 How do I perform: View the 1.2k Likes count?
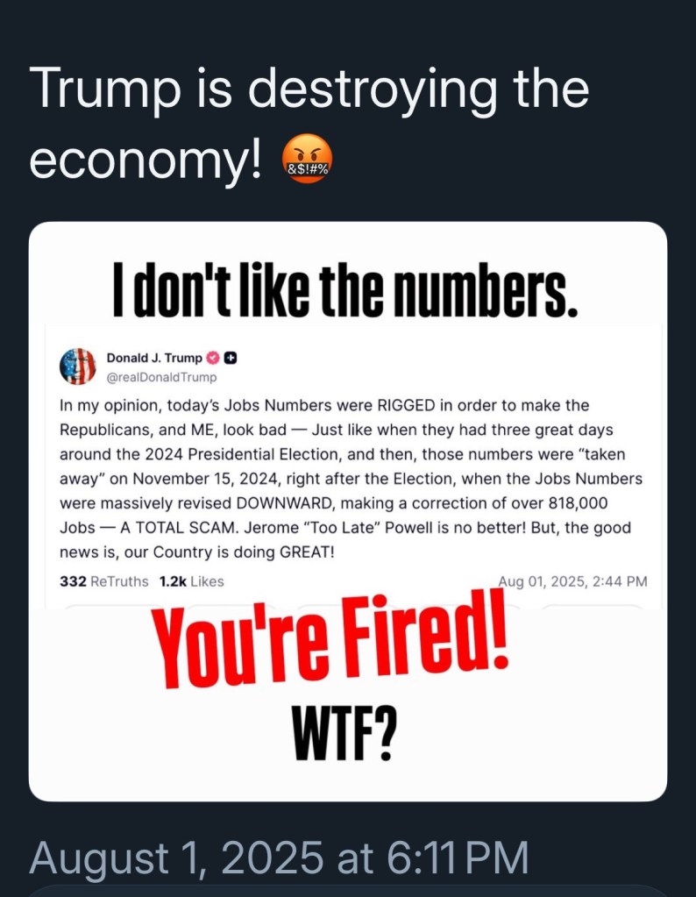coord(191,580)
